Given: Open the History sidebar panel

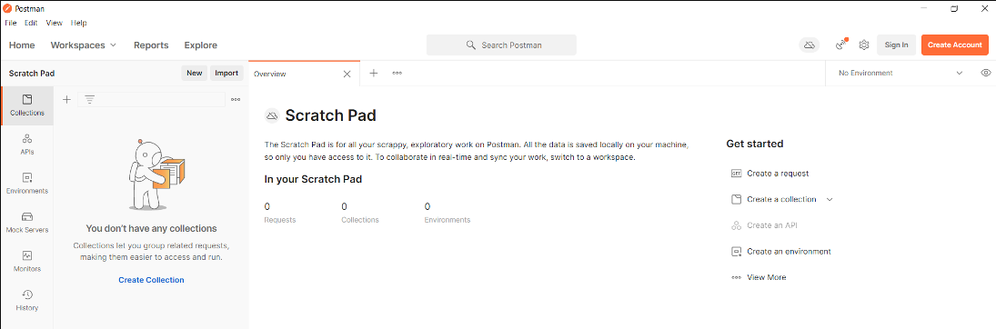Looking at the screenshot, I should (26, 301).
